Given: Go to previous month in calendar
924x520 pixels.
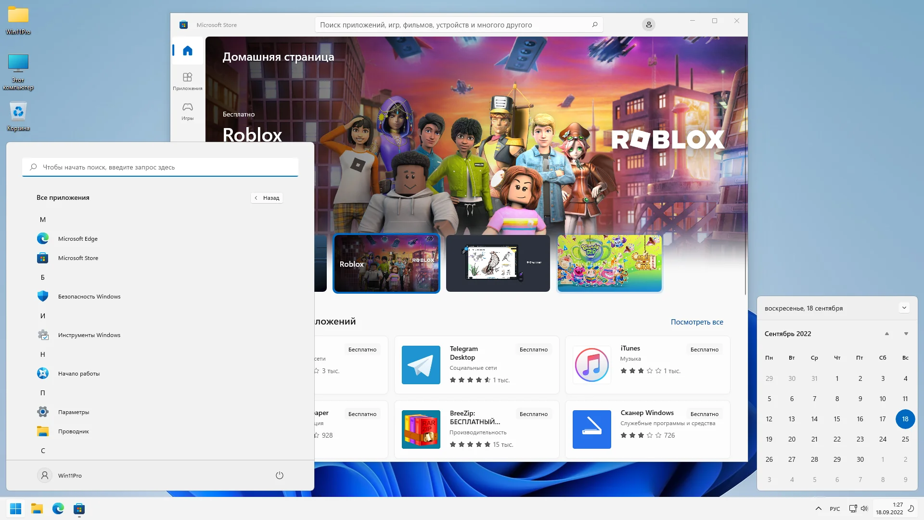Looking at the screenshot, I should click(x=886, y=334).
